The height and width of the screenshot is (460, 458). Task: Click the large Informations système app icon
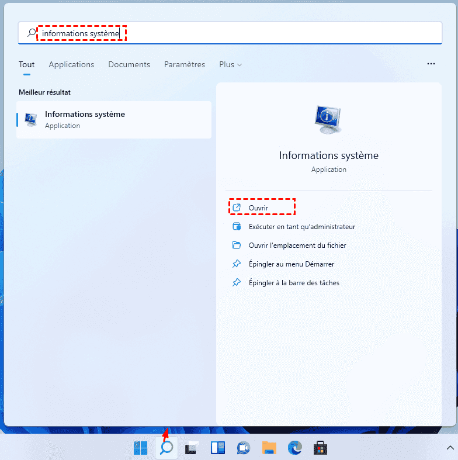pos(328,120)
